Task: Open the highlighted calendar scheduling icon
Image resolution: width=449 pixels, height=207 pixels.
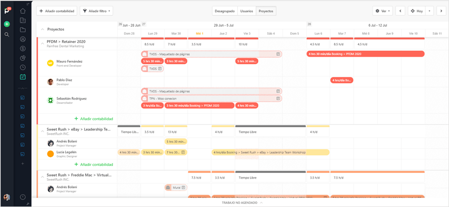Action: [23, 77]
